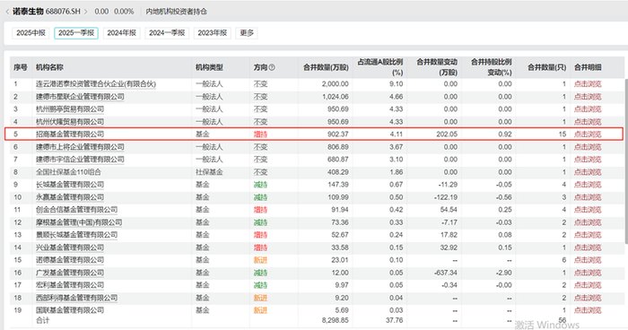Viewport: 628px width, 330px height.
Task: Click the help icon next to 方向 header
Action: pos(272,67)
